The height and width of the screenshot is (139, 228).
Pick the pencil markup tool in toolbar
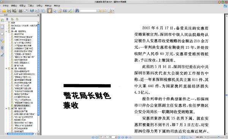(70, 11)
